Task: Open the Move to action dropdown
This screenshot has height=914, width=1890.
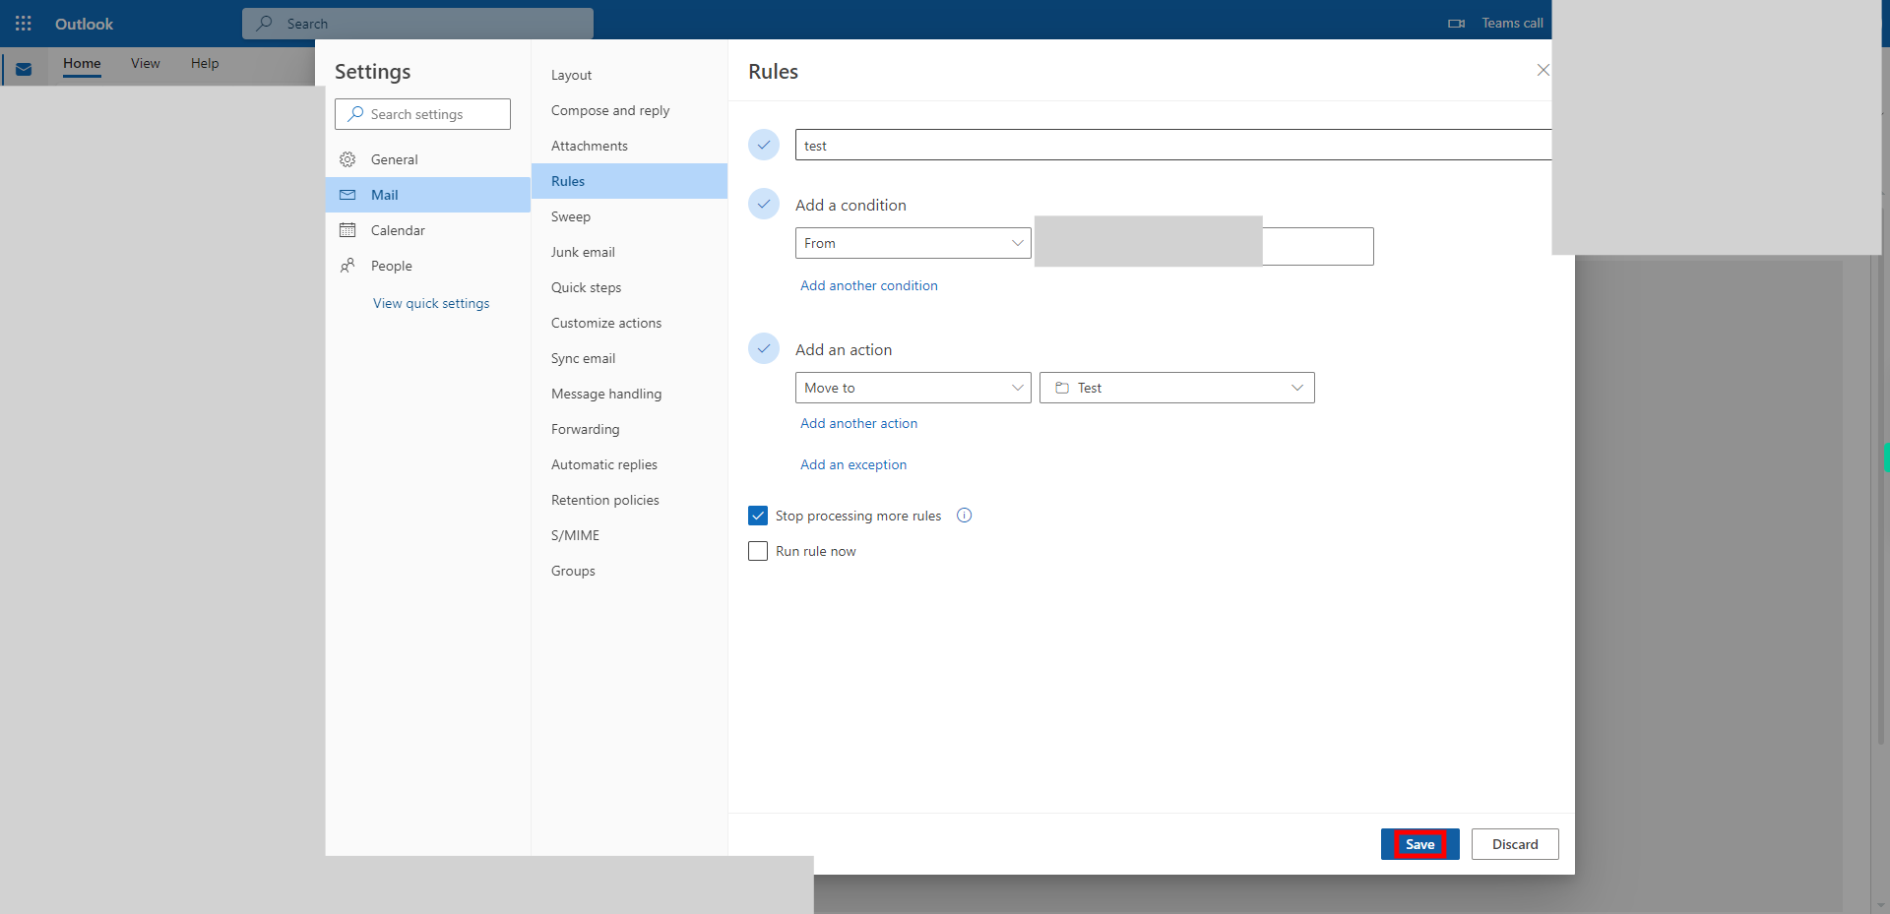Action: point(913,388)
